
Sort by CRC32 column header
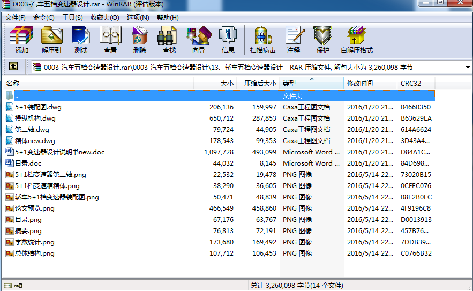tap(416, 83)
